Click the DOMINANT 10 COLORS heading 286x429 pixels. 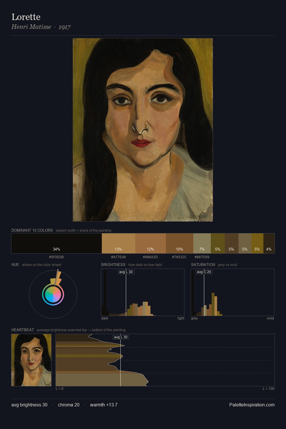click(32, 230)
